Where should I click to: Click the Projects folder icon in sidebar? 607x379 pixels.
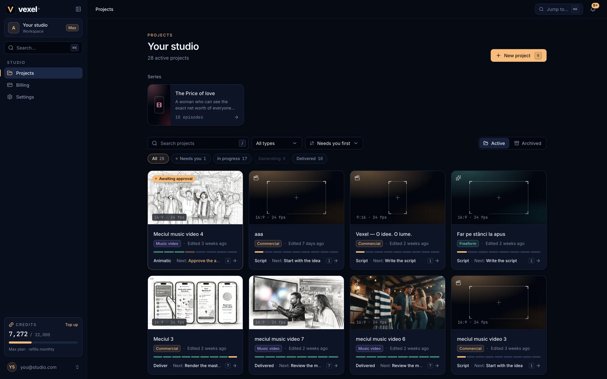10,73
